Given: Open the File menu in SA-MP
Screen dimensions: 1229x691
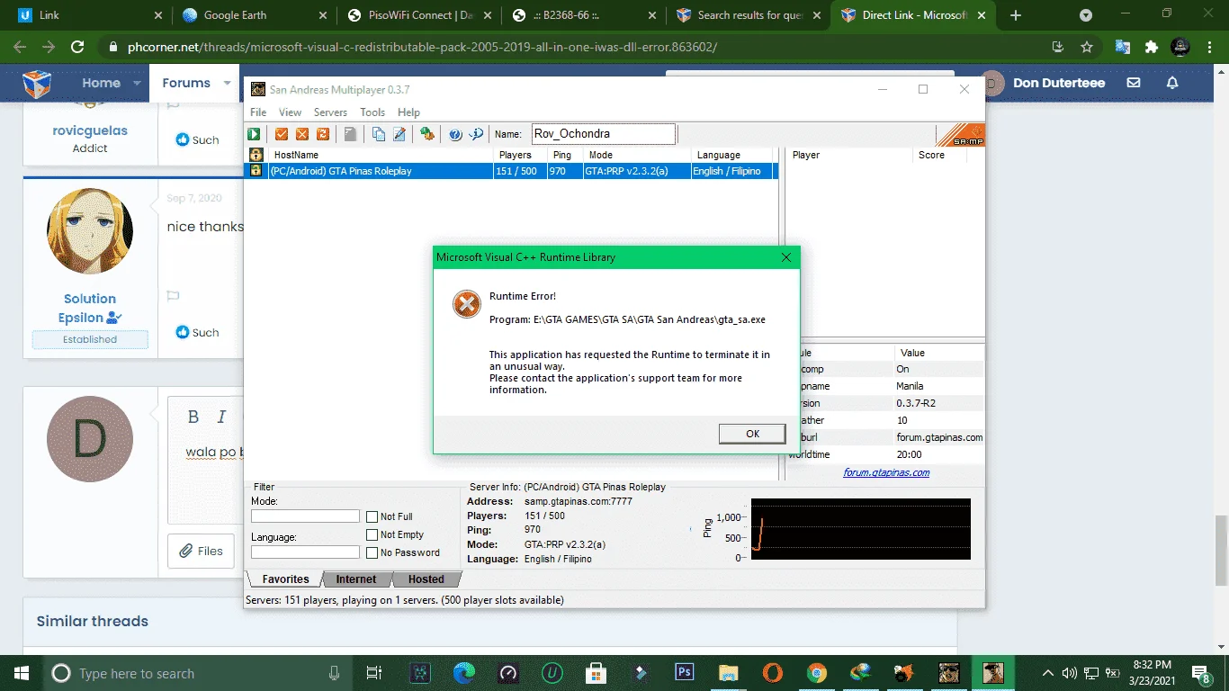Looking at the screenshot, I should tap(258, 112).
